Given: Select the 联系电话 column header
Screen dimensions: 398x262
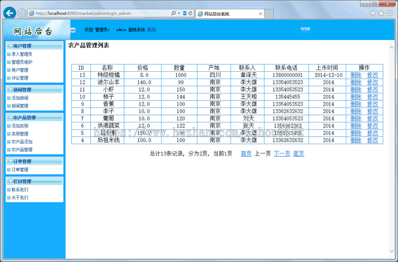Looking at the screenshot, I should pyautogui.click(x=286, y=68).
